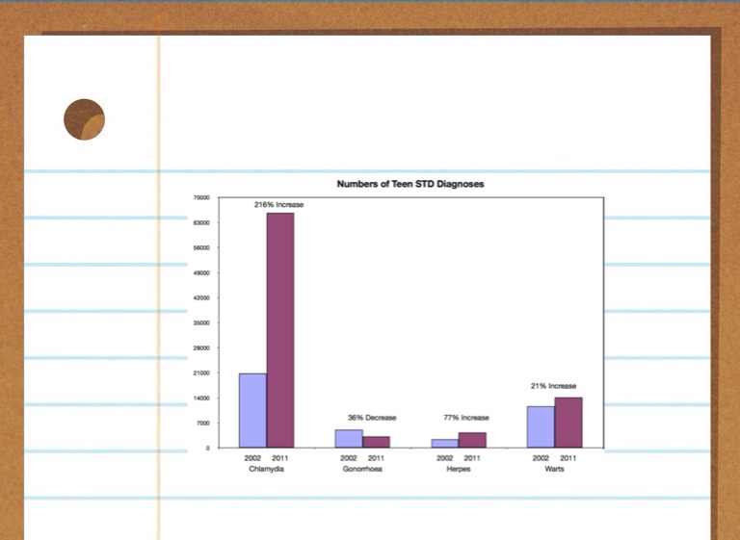Screen dimensions: 740x540
Task: Click the Warts category label
Action: (x=554, y=469)
